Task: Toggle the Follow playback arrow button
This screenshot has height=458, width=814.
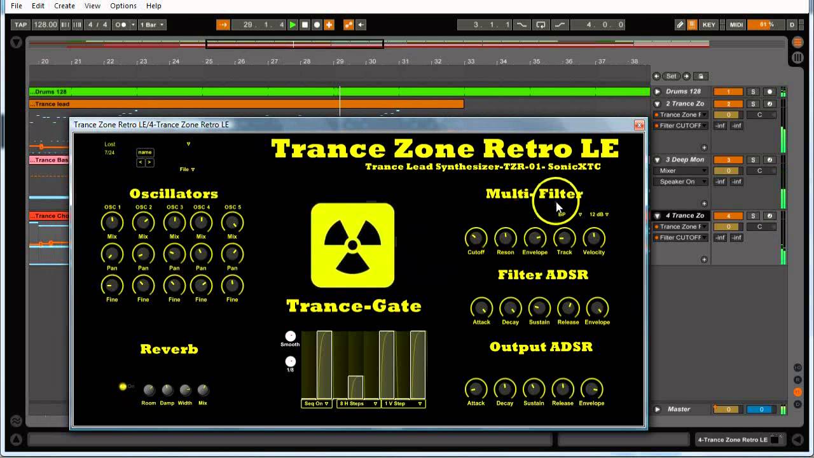Action: [x=223, y=25]
